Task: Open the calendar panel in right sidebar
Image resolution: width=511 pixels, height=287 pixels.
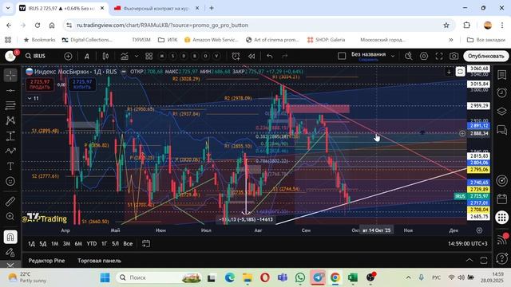Action: pos(502,199)
